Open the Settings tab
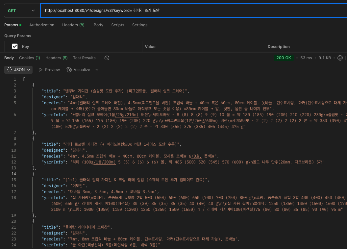The width and height of the screenshot is (347, 249). pos(140,25)
